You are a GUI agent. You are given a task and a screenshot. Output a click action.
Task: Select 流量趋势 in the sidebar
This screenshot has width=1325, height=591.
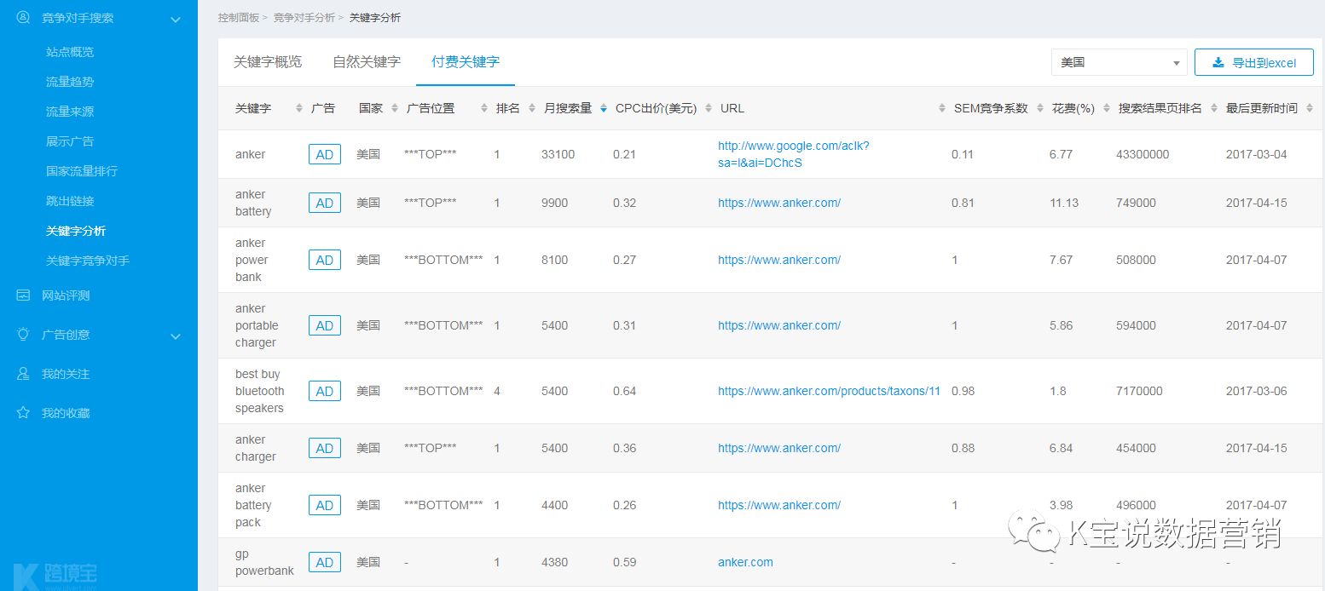tap(70, 82)
